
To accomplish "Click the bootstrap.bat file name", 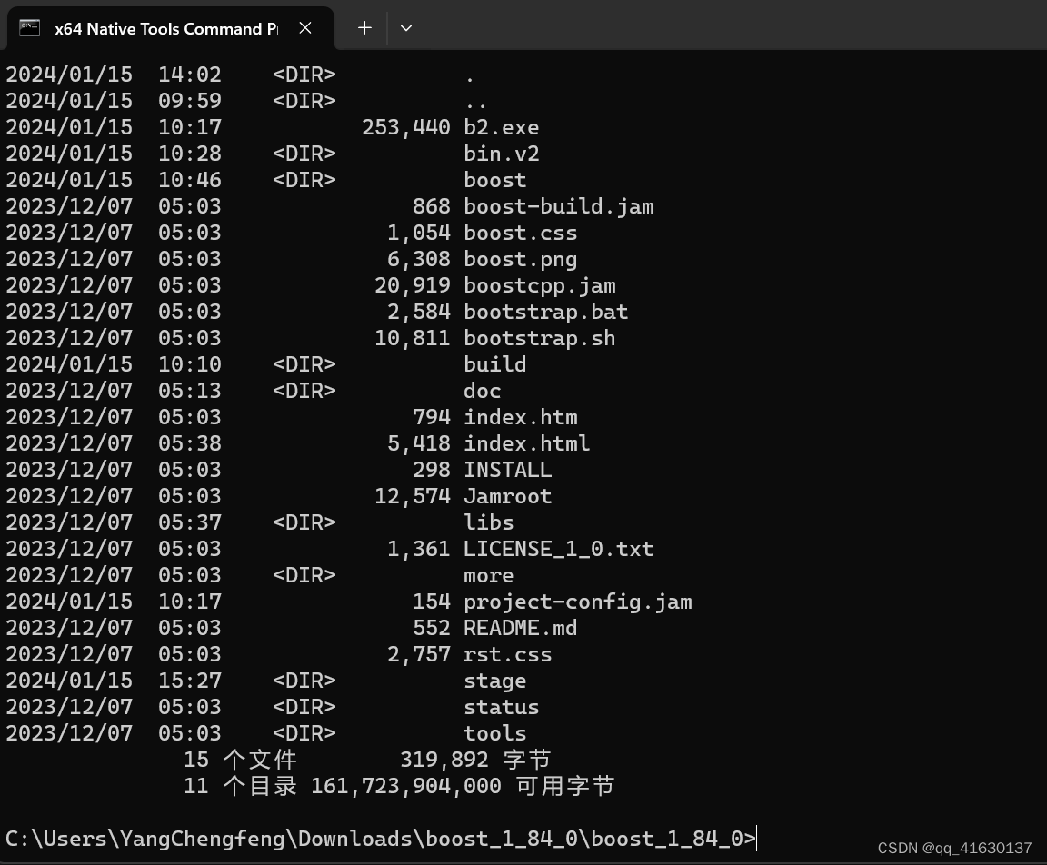I will point(546,312).
